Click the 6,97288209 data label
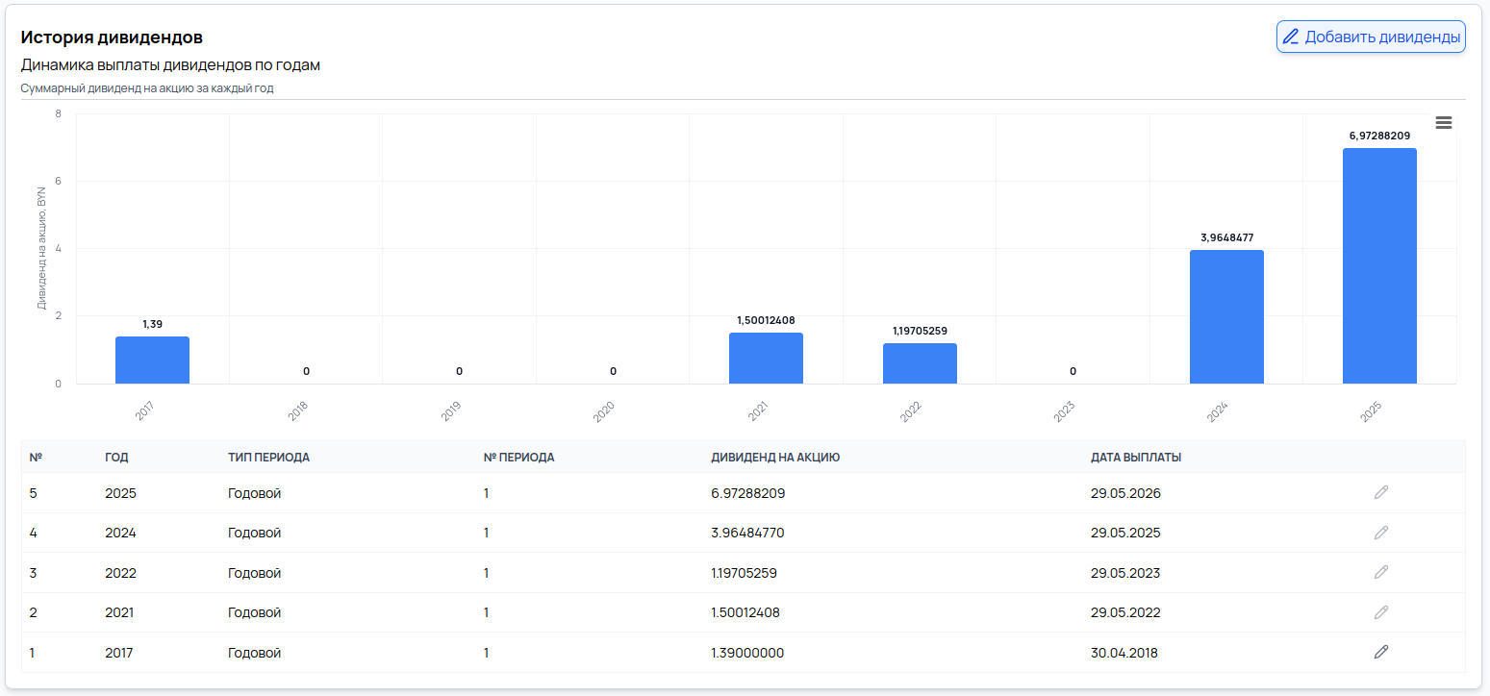1490x696 pixels. coord(1379,137)
